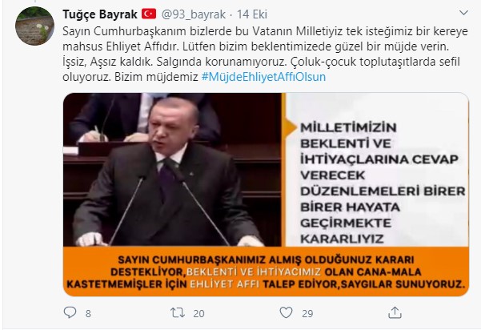481x330 pixels.
Task: Click the orange arrow marker beside MİLLETİMİZİN
Action: pos(291,127)
